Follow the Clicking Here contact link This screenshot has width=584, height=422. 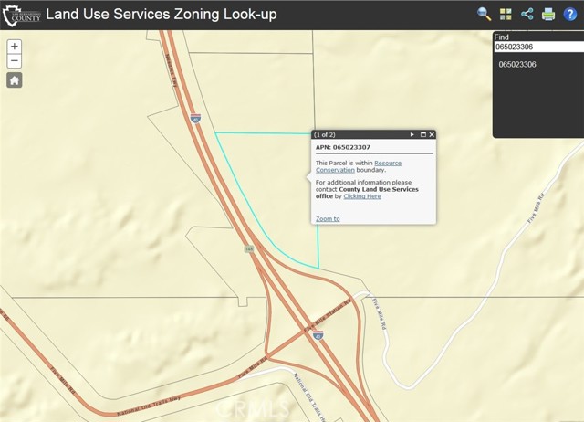pos(362,196)
